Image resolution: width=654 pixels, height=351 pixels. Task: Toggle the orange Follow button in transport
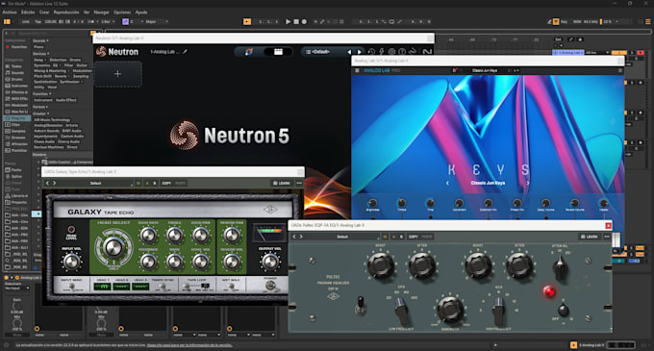point(247,21)
